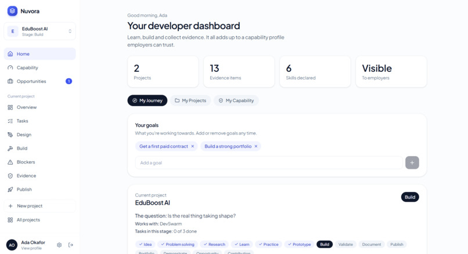Click the AO user avatar
This screenshot has width=468, height=254.
(x=12, y=245)
